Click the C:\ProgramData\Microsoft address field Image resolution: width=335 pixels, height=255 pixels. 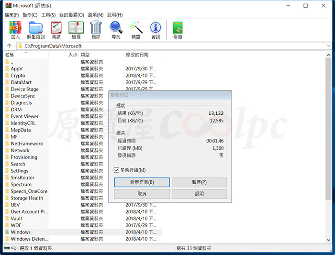(x=174, y=46)
